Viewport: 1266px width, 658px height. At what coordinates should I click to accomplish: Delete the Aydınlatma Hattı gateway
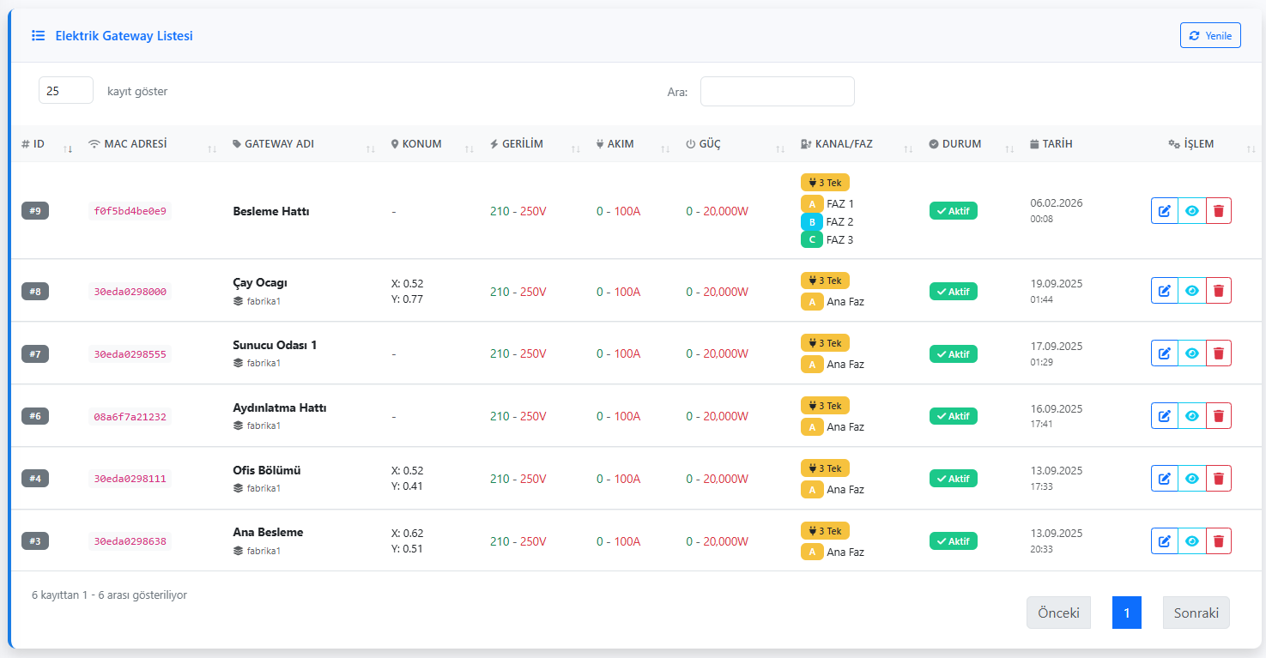point(1218,416)
